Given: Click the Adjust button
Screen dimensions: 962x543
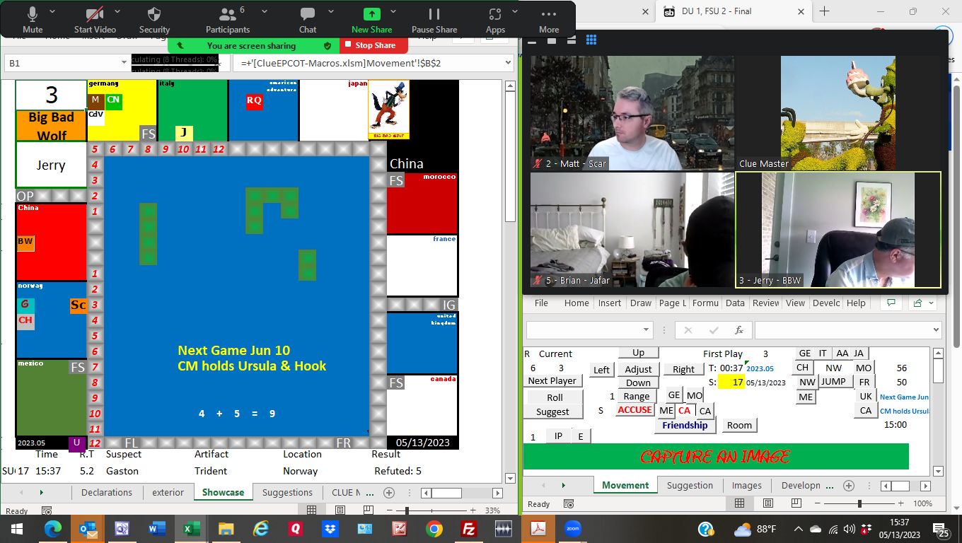Looking at the screenshot, I should [638, 369].
